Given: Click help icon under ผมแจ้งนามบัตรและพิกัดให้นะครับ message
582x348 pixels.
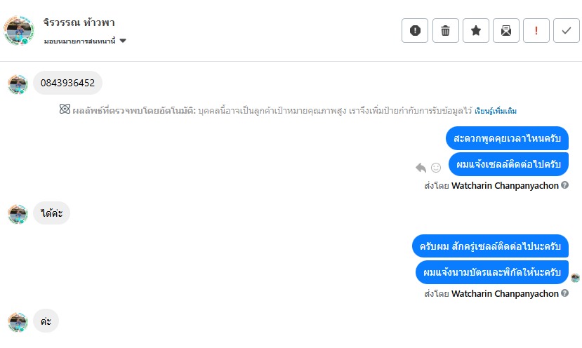Looking at the screenshot, I should click(x=564, y=293).
